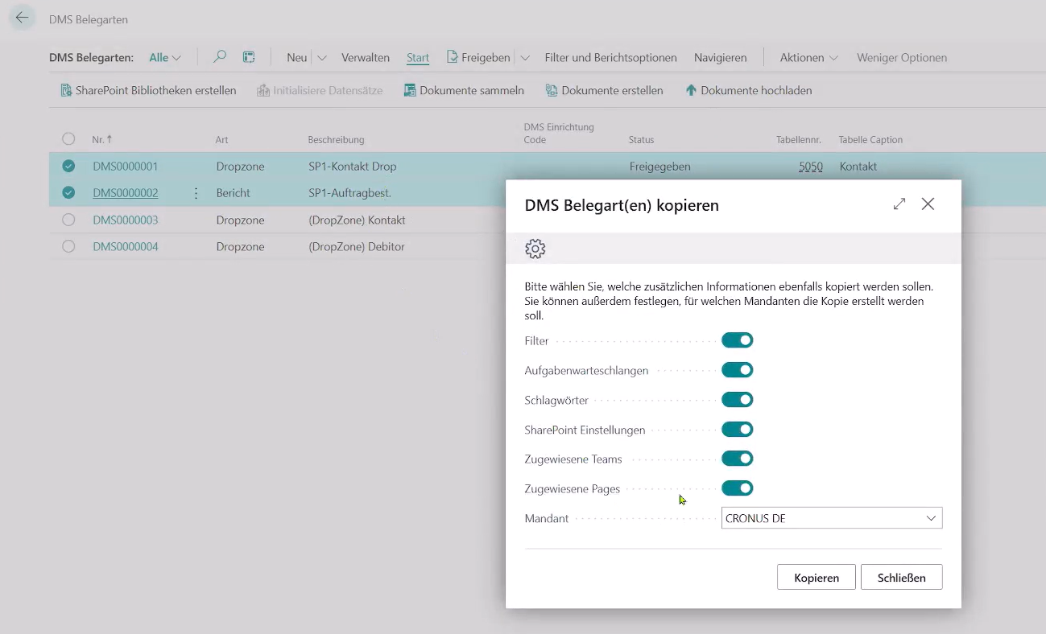Click the Schließen button

(x=901, y=577)
